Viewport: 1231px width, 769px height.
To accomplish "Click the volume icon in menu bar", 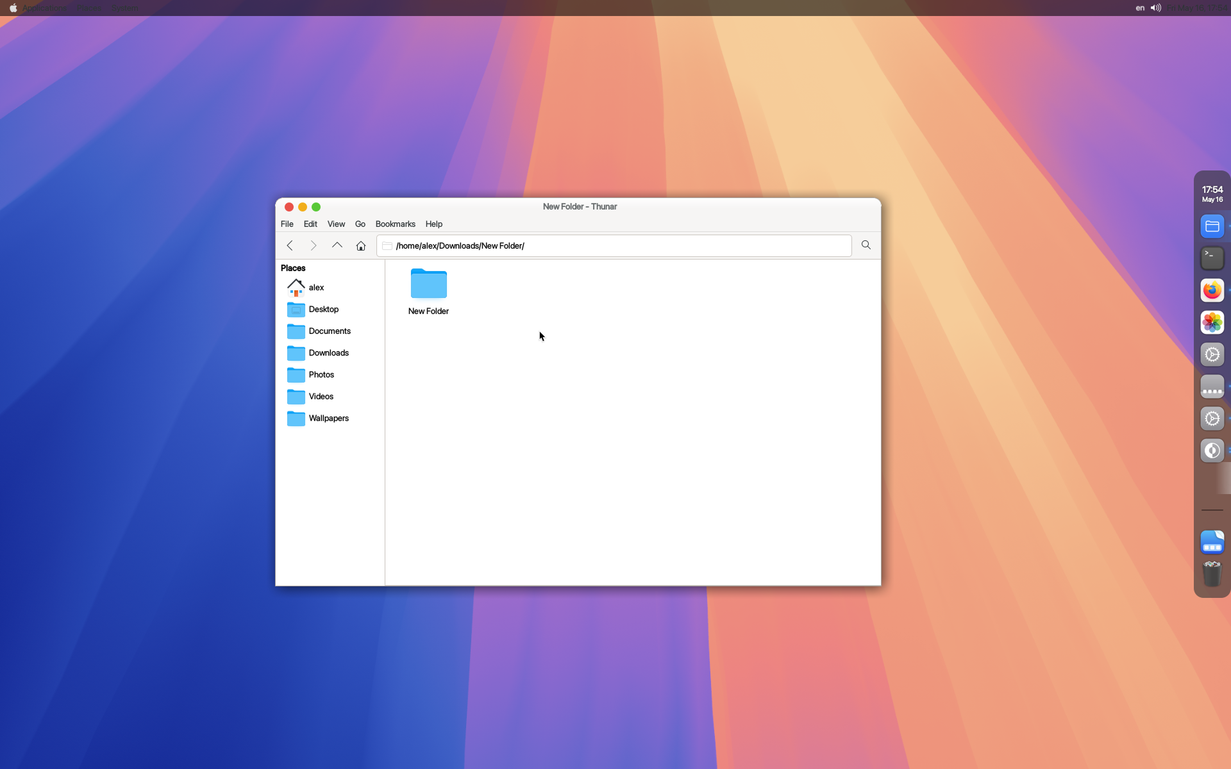I will (1155, 8).
